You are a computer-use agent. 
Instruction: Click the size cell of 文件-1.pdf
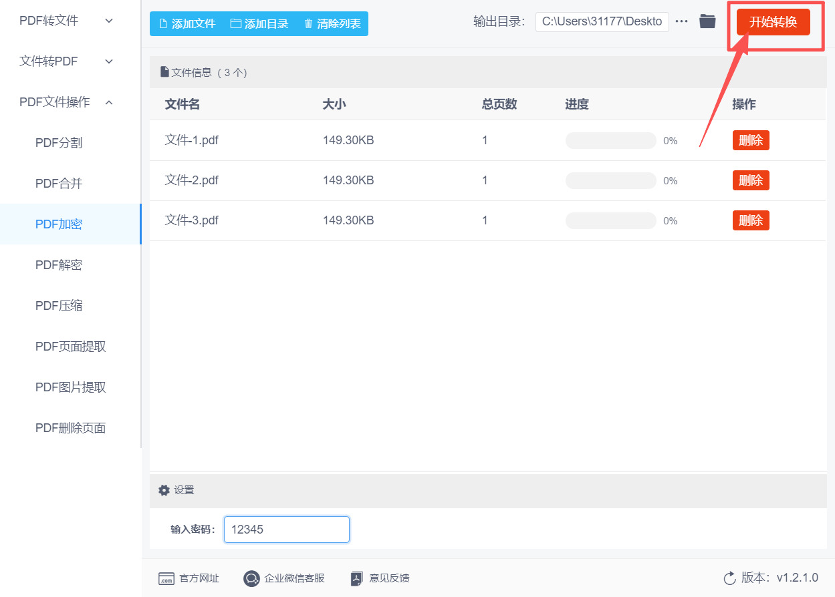point(348,140)
